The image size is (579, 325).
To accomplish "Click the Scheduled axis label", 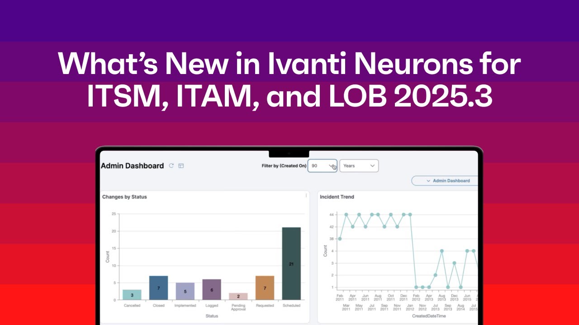I will tap(291, 306).
